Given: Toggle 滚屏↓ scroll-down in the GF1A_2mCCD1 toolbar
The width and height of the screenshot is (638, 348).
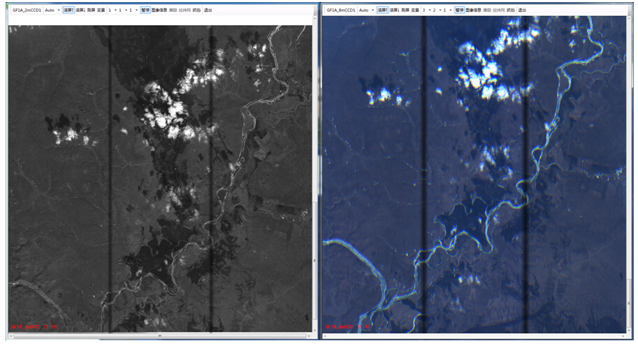Looking at the screenshot, I should pos(80,10).
